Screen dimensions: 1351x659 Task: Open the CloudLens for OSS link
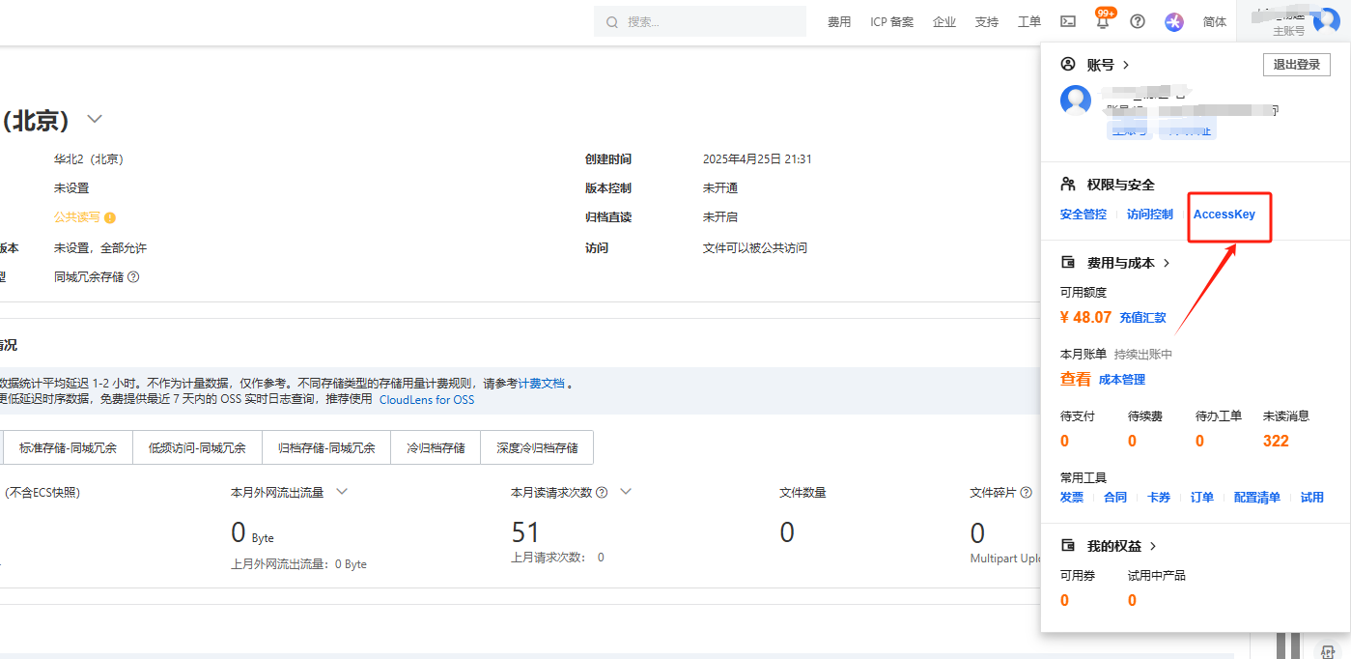(427, 399)
